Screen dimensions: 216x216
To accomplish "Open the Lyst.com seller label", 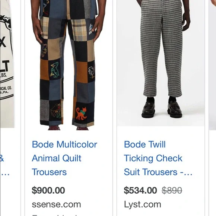I will pyautogui.click(x=142, y=204).
